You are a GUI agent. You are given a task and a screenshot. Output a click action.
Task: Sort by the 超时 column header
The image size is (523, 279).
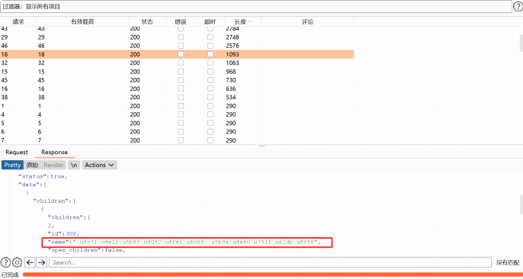[210, 21]
